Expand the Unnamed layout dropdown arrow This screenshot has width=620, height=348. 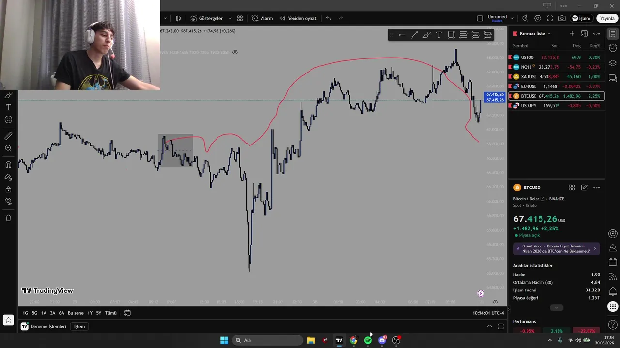tap(512, 18)
